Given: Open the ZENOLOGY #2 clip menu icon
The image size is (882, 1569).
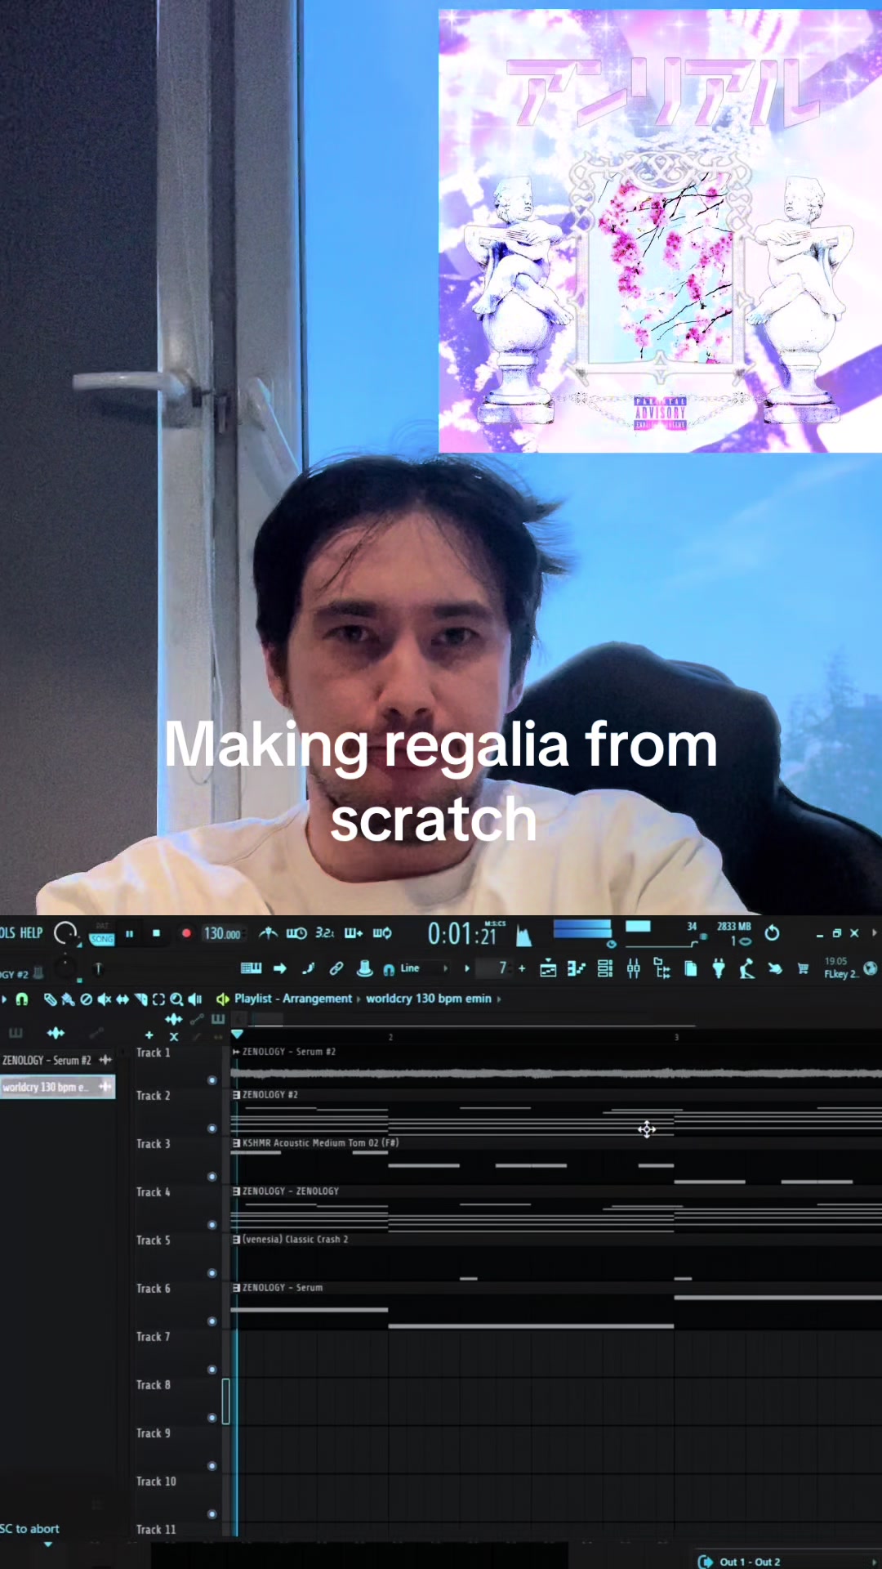Looking at the screenshot, I should [236, 1095].
